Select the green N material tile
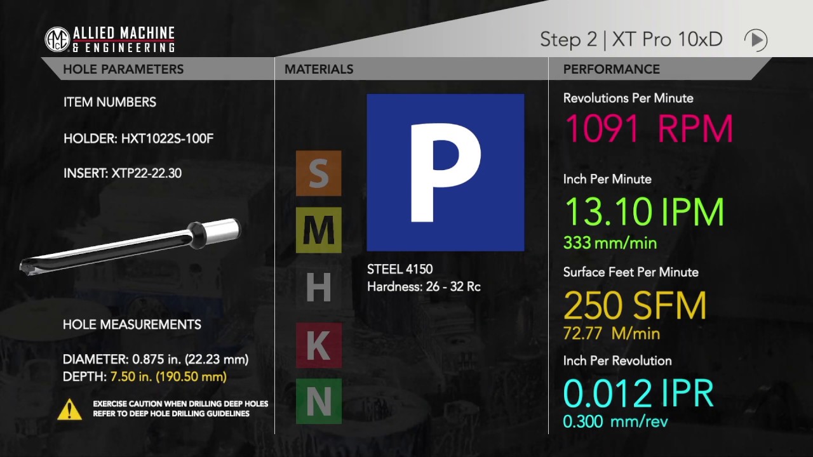 point(319,401)
